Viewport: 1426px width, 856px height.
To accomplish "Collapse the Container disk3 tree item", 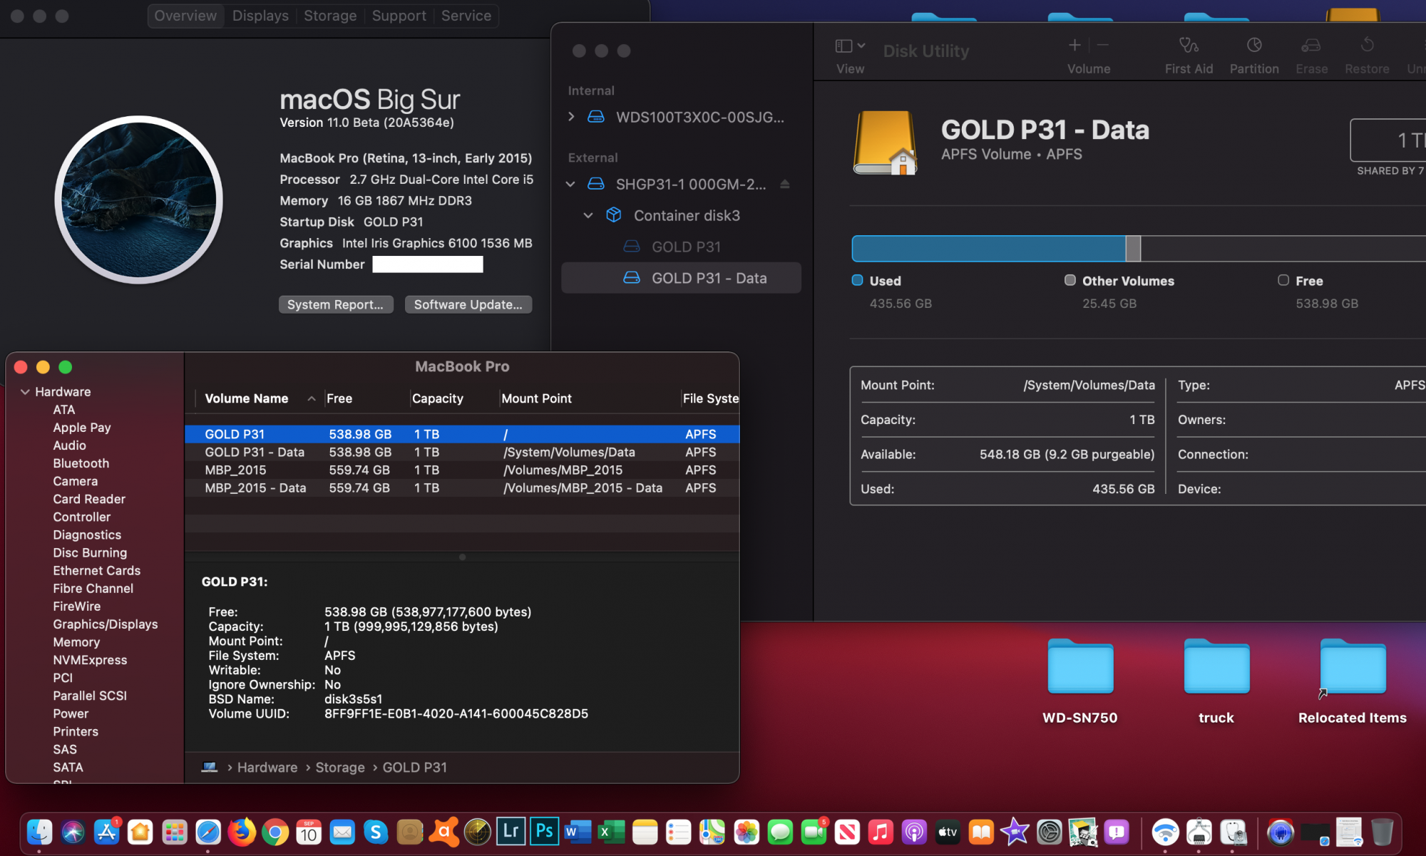I will [x=588, y=215].
